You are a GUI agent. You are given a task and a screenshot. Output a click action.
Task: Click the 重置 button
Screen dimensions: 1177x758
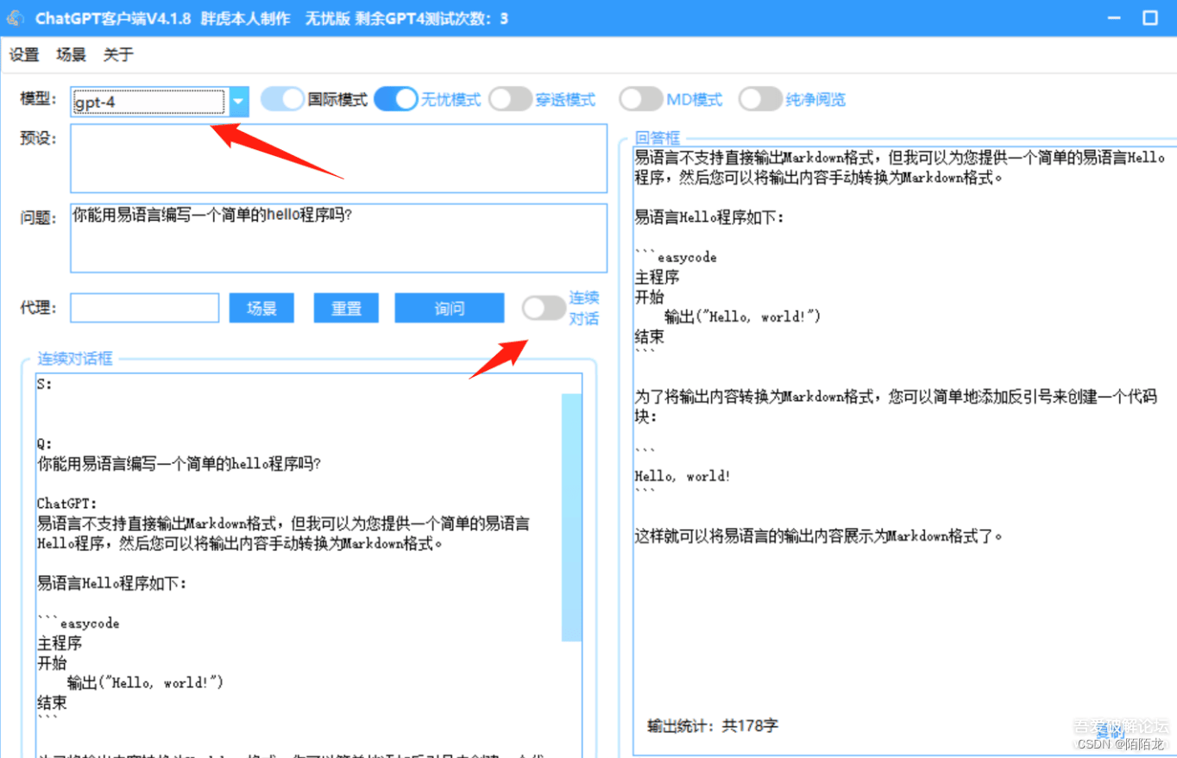click(x=347, y=308)
